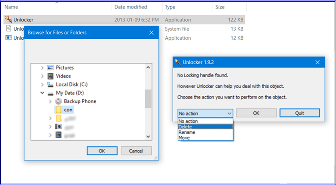This screenshot has width=336, height=185.
Task: Click the 122 KB size cell
Action: 236,20
